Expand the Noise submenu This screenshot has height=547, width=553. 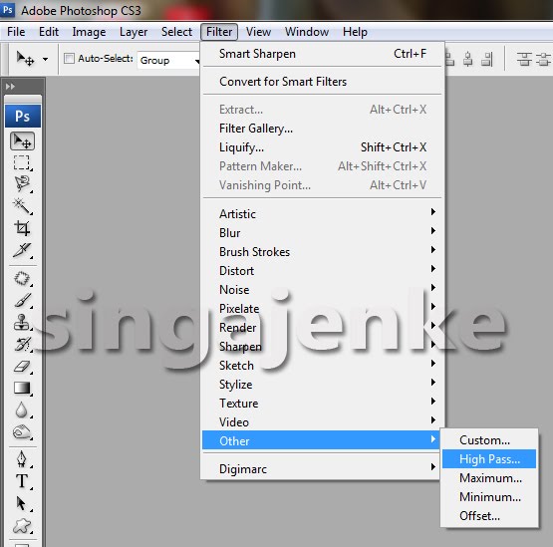pos(321,290)
